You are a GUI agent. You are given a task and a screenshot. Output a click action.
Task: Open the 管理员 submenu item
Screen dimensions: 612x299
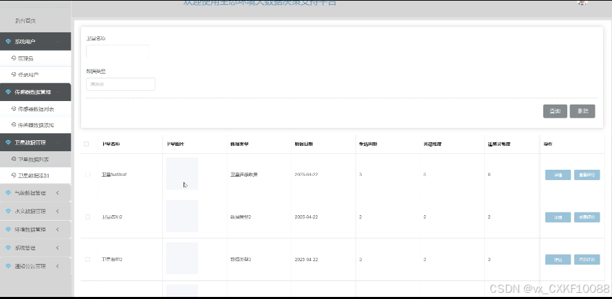36,58
